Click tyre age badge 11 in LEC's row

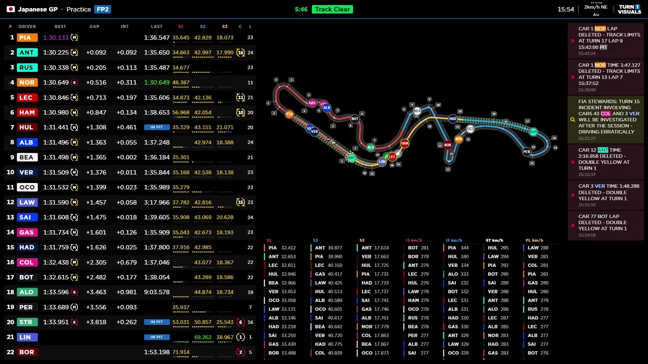(240, 98)
